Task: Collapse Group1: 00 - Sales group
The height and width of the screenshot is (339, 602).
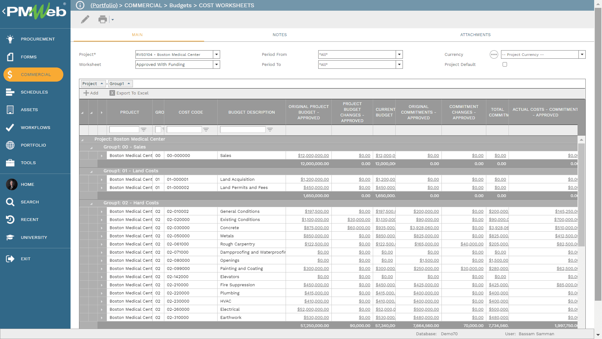Action: point(92,148)
